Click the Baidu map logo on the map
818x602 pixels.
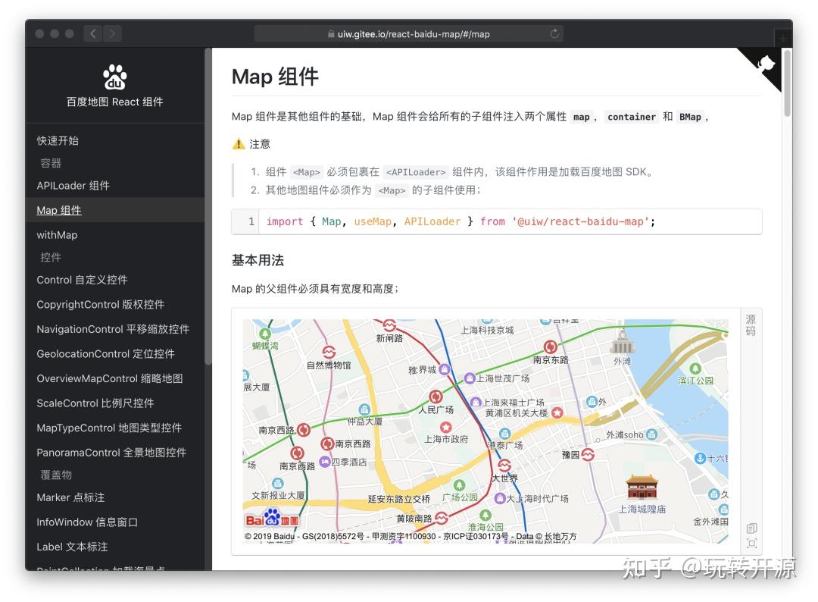[x=271, y=520]
